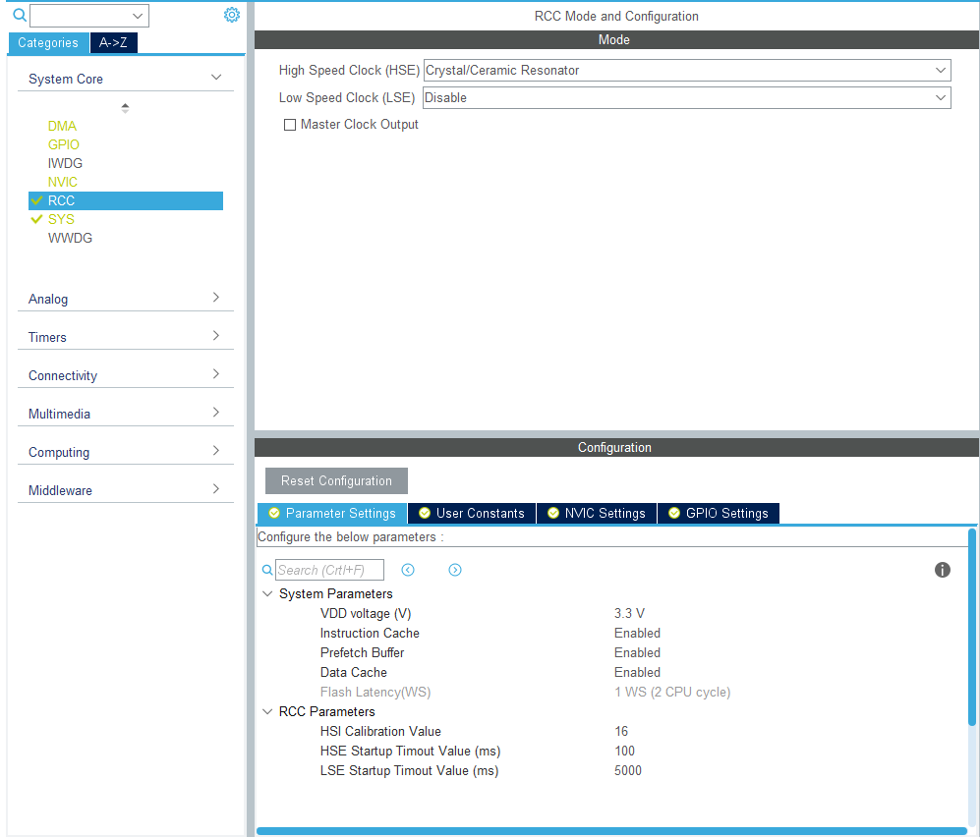Click the Reset Configuration button
This screenshot has height=837, width=980.
point(336,480)
